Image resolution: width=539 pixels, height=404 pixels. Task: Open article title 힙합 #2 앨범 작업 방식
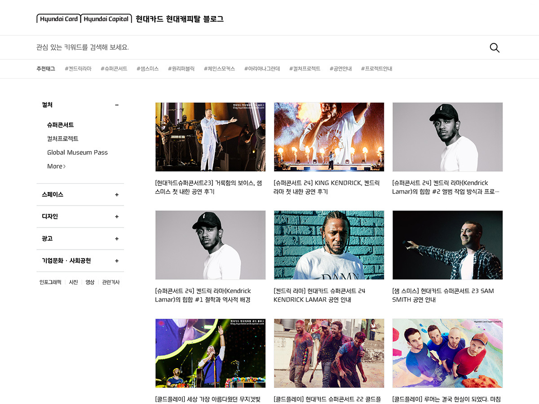click(446, 187)
